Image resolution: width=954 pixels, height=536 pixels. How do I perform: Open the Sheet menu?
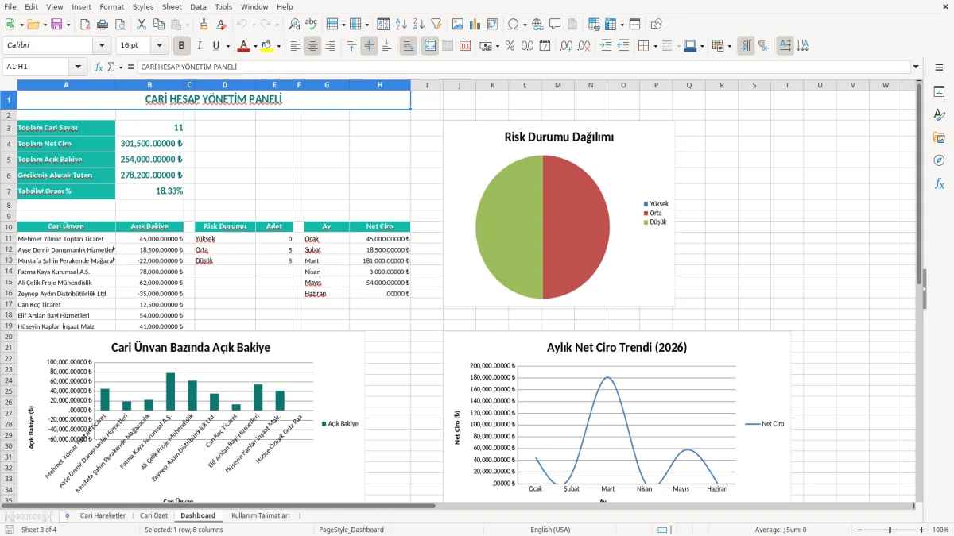172,6
